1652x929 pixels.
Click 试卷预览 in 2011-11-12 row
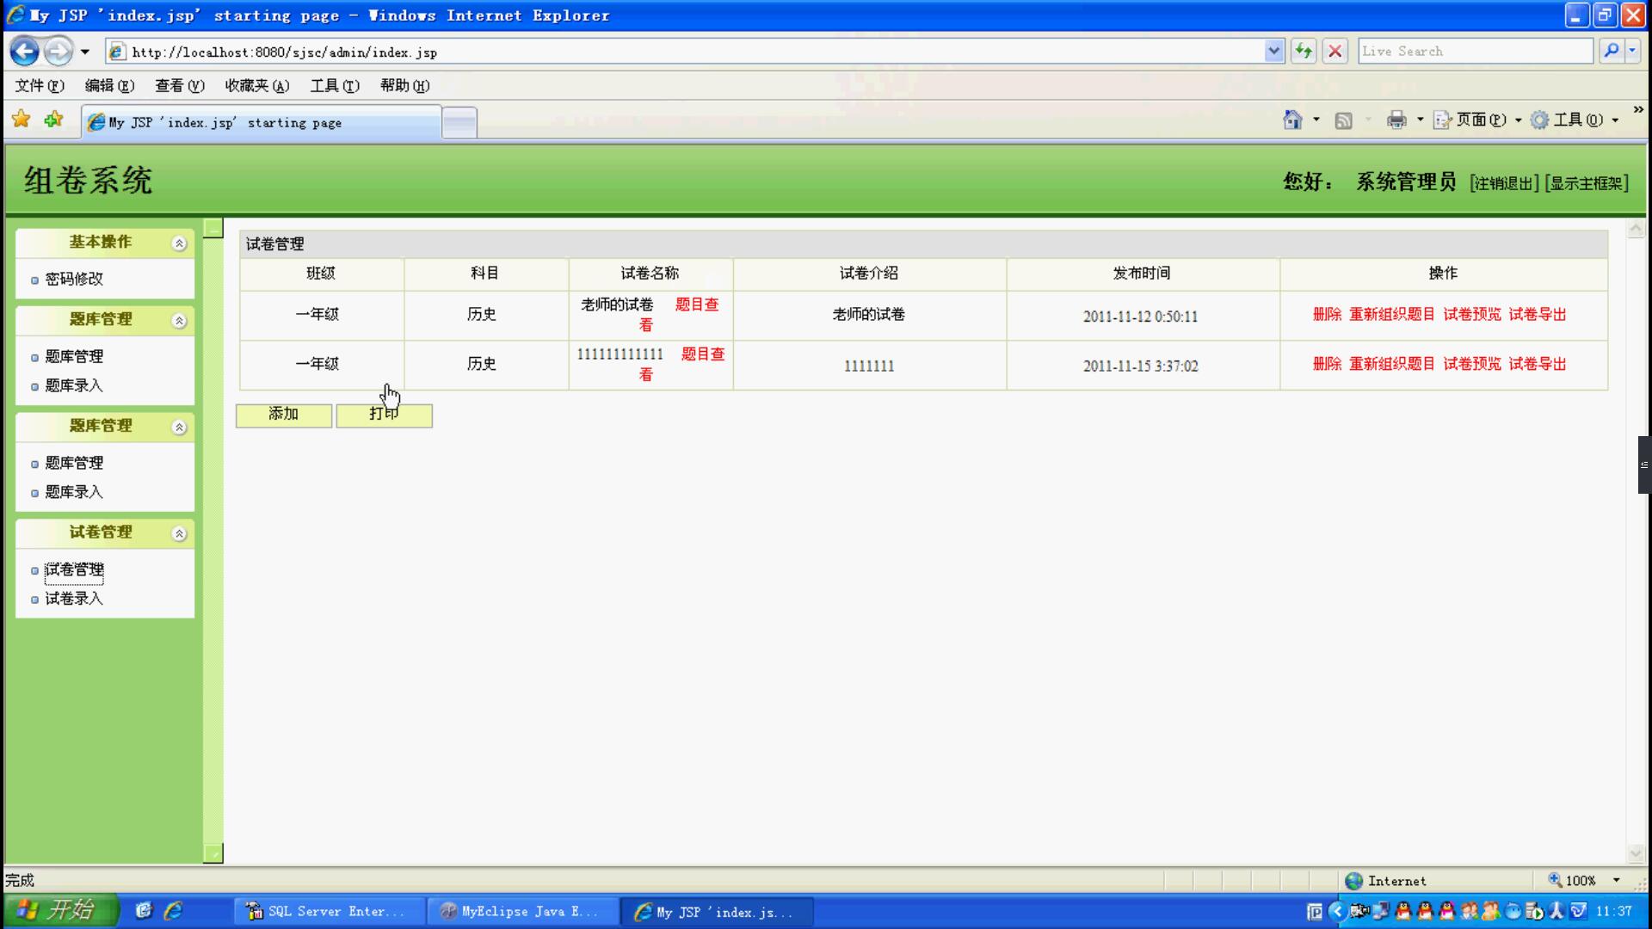(x=1471, y=314)
